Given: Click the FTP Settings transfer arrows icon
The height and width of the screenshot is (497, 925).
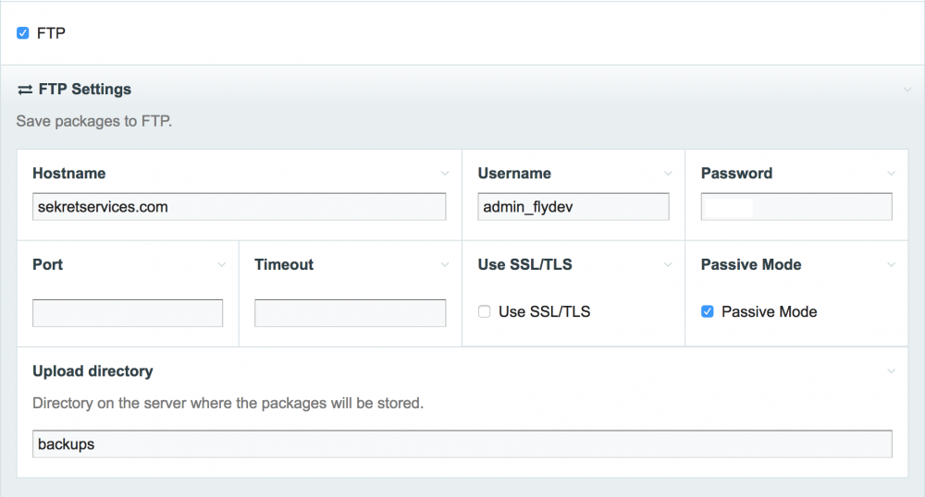Looking at the screenshot, I should [25, 90].
